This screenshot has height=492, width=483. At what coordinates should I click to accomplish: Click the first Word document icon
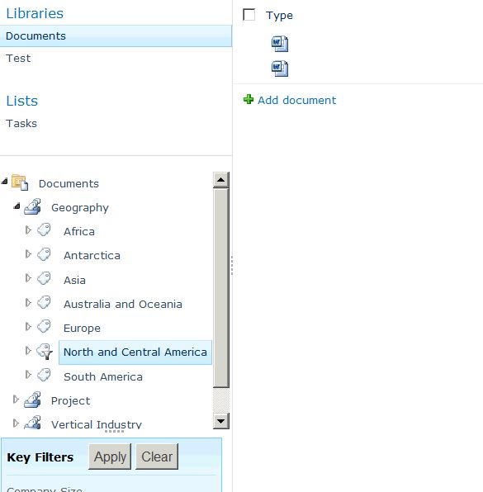(x=280, y=44)
